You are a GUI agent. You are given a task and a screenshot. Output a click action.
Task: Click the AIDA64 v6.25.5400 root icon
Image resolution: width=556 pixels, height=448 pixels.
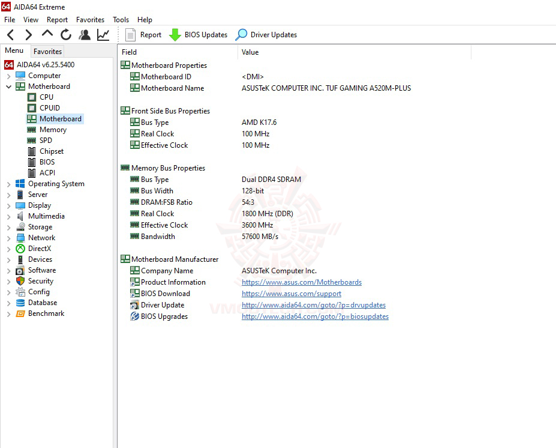point(9,65)
